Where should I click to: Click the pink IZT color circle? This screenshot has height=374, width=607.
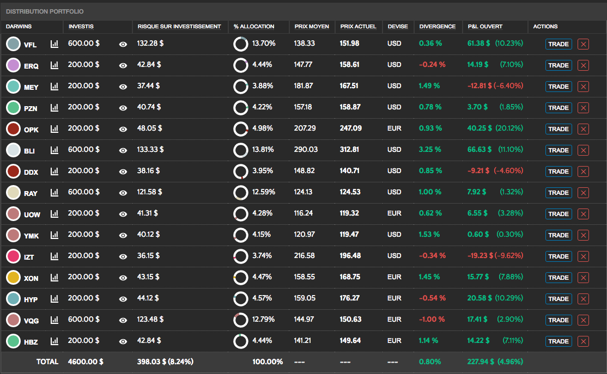[14, 256]
